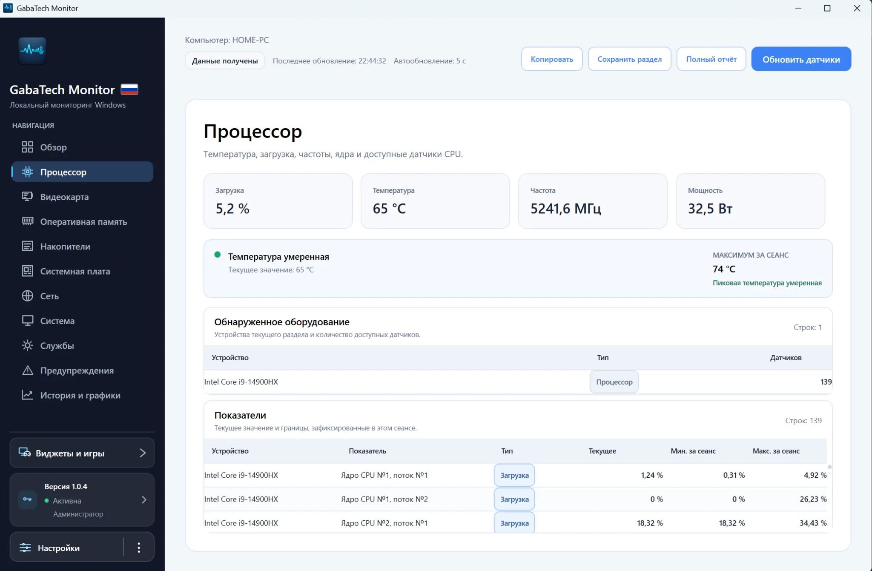This screenshot has height=571, width=872.
Task: Click the 74 °C session maximum value
Action: [724, 269]
